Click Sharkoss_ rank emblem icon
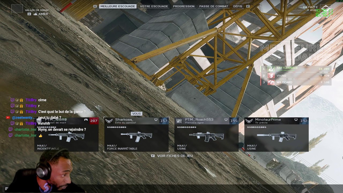The height and width of the screenshot is (193, 343). click(109, 121)
